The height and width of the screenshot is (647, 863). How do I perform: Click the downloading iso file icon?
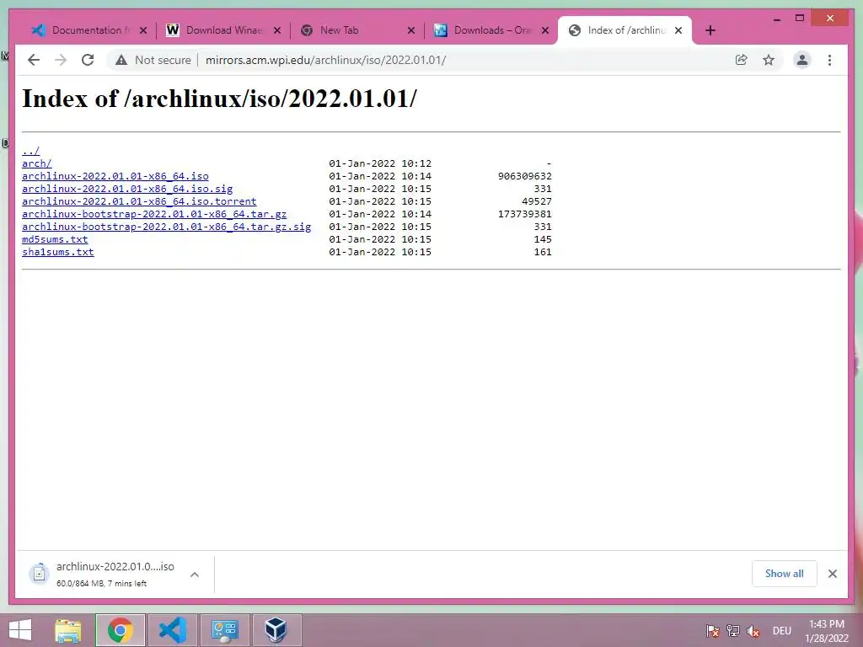39,574
